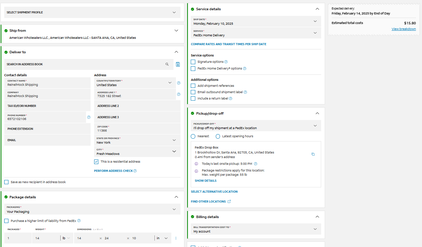
Task: Click the Email input field
Action: point(47,140)
